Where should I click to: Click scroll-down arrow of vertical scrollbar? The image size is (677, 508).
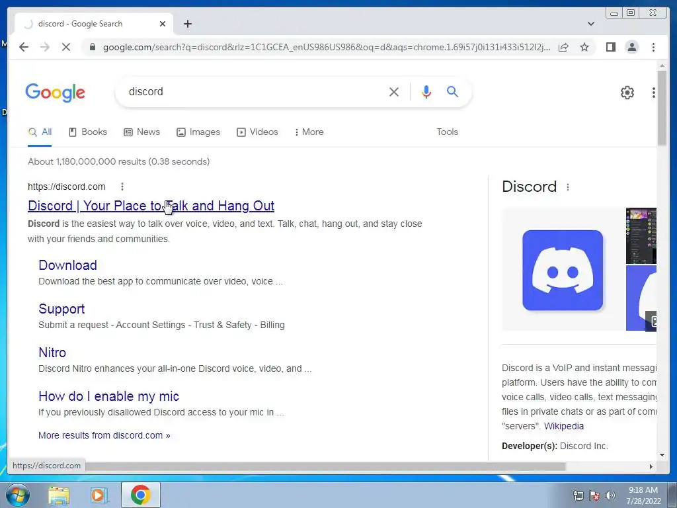click(x=662, y=454)
